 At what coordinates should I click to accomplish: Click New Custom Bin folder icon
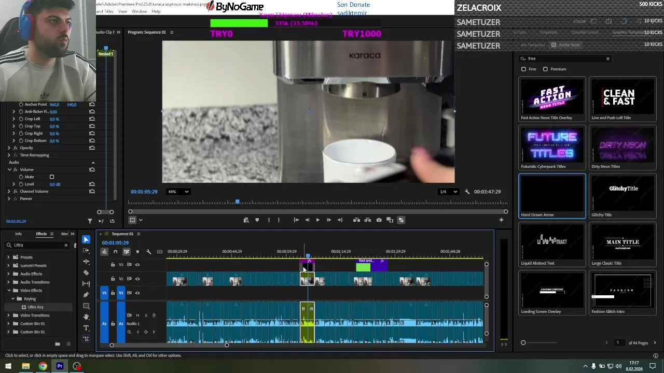tap(57, 343)
